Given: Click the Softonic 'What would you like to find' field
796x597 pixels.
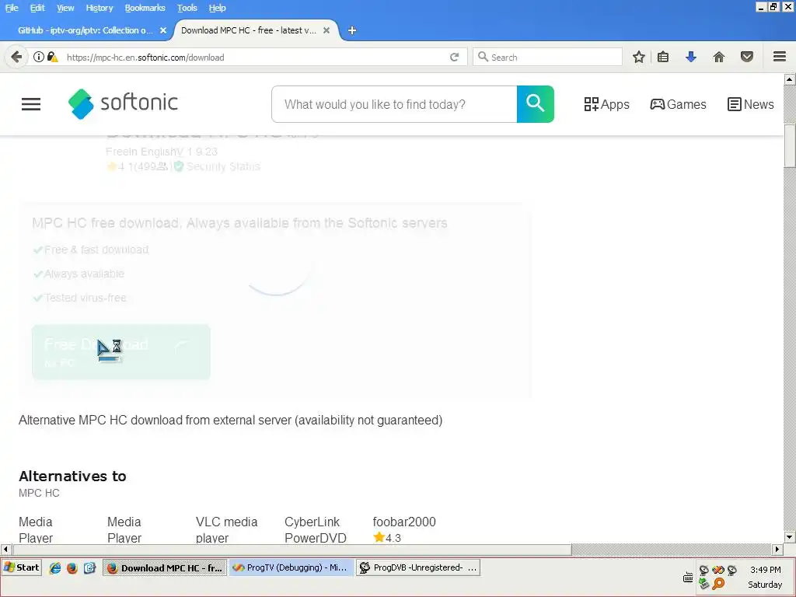Looking at the screenshot, I should pos(394,104).
